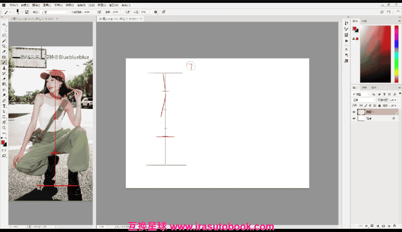Open the painting mode dropdown

click(55, 12)
